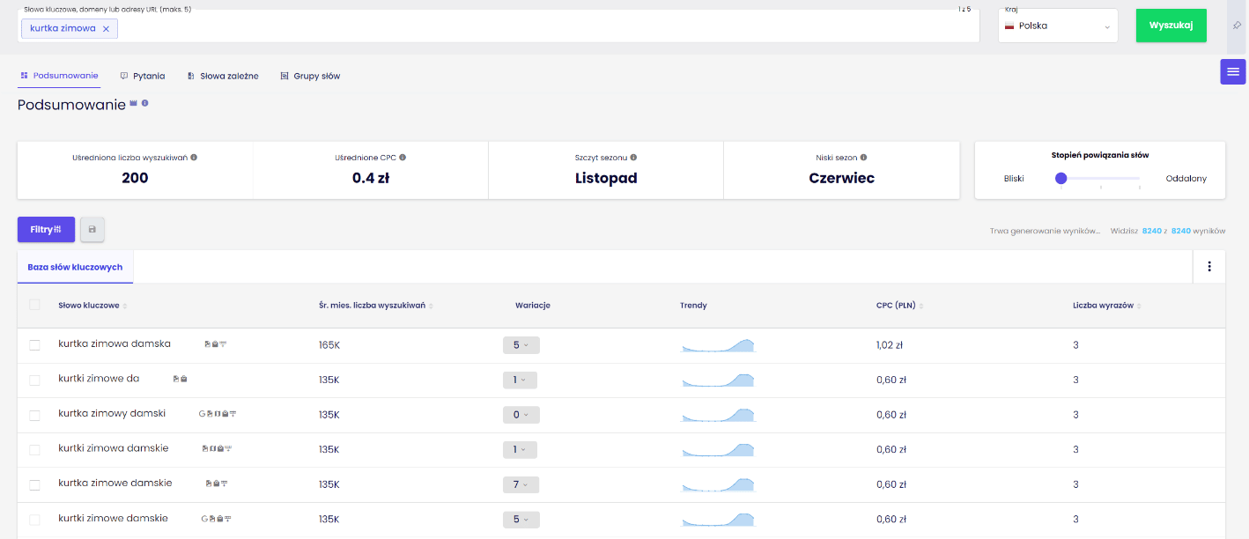Click the pin icon next to Wyszukaj
1249x539 pixels.
(1237, 26)
